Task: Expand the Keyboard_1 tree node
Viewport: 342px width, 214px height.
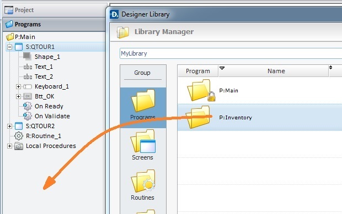Action: [x=18, y=86]
